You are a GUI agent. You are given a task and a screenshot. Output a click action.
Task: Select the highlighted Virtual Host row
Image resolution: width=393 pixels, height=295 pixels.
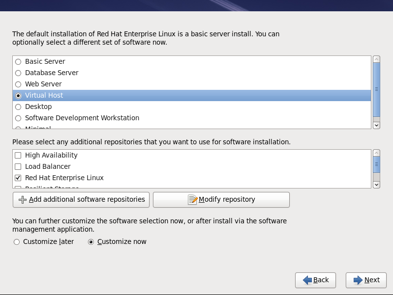click(192, 96)
